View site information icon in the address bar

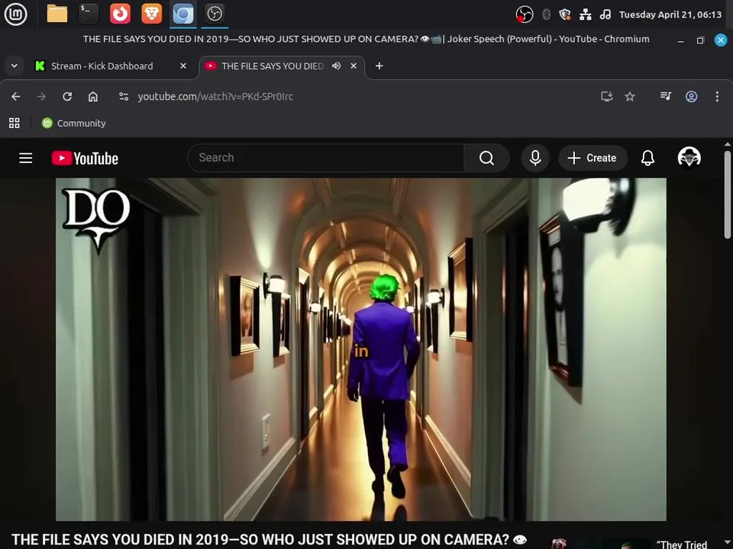(x=124, y=96)
